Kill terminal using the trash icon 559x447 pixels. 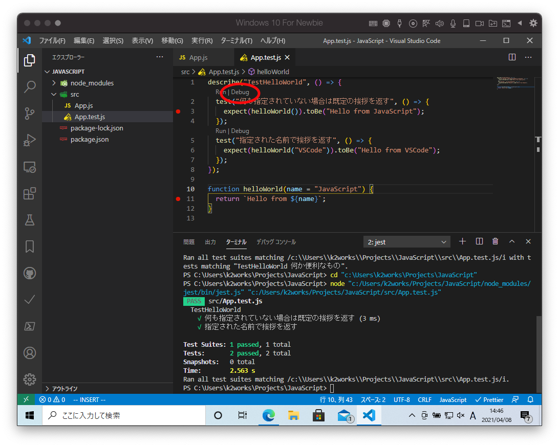click(495, 241)
